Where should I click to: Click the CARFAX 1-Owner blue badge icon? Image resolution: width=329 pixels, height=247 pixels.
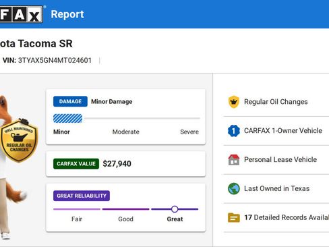pos(234,131)
